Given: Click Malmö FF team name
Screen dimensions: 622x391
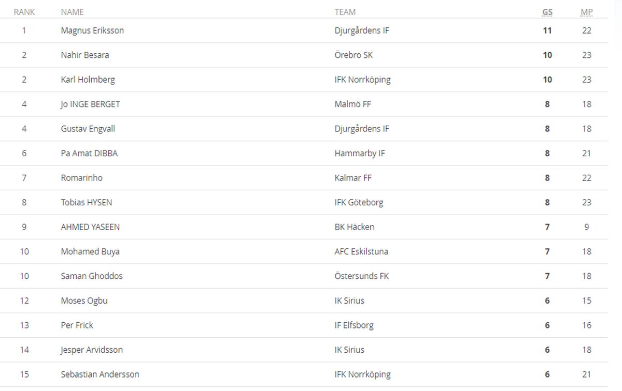Looking at the screenshot, I should coord(353,104).
